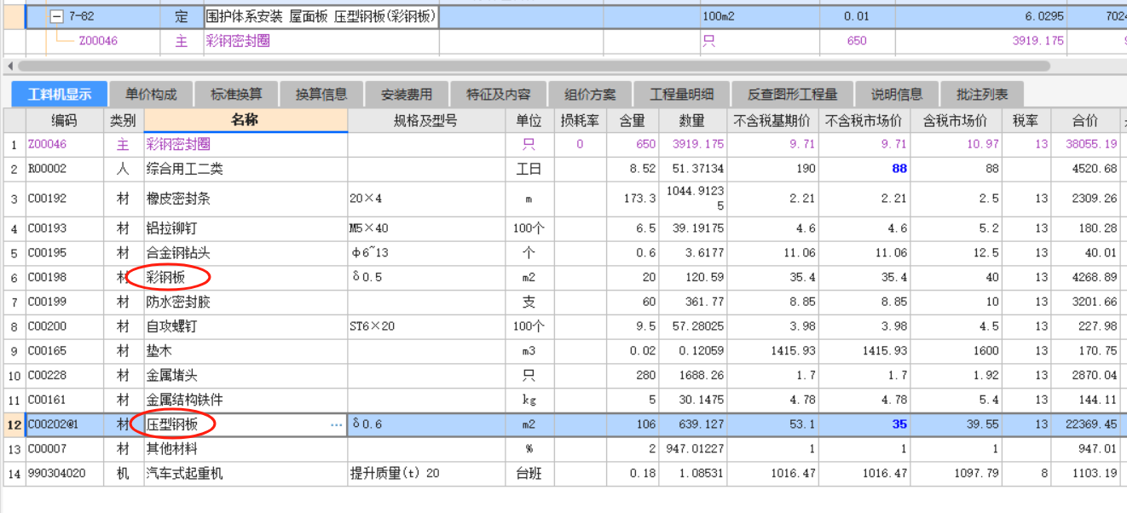Select the 其他材料 name cell
This screenshot has width=1127, height=513.
tap(246, 448)
